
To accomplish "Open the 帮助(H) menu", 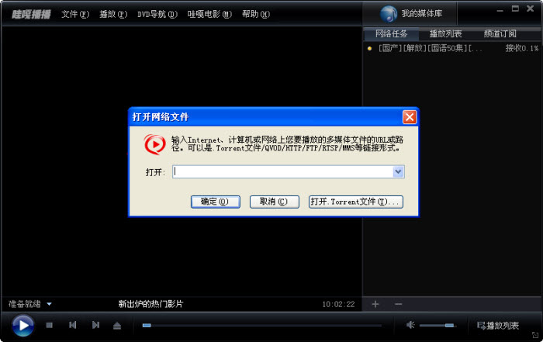I will pos(256,14).
